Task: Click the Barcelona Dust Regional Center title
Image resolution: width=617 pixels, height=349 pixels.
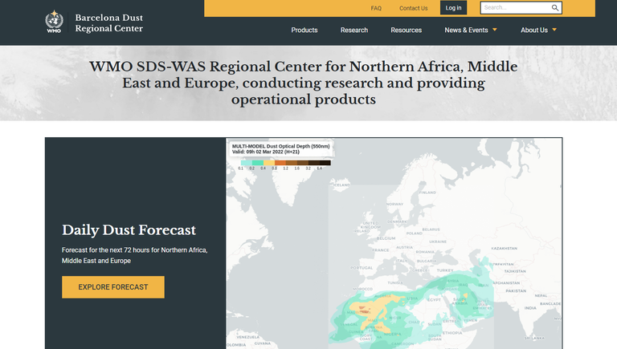Action: coord(108,22)
